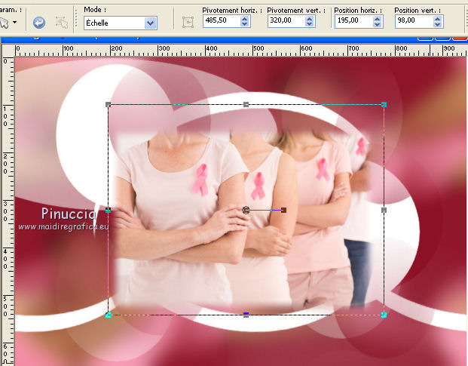Click the blue reset rectangle arrow icon

coord(39,23)
